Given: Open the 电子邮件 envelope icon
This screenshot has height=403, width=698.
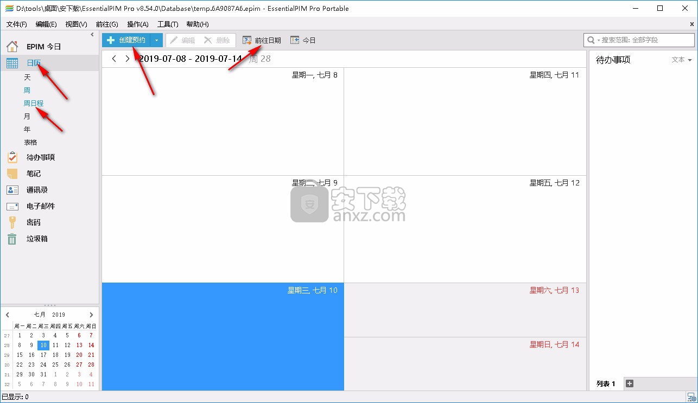Looking at the screenshot, I should tap(12, 206).
